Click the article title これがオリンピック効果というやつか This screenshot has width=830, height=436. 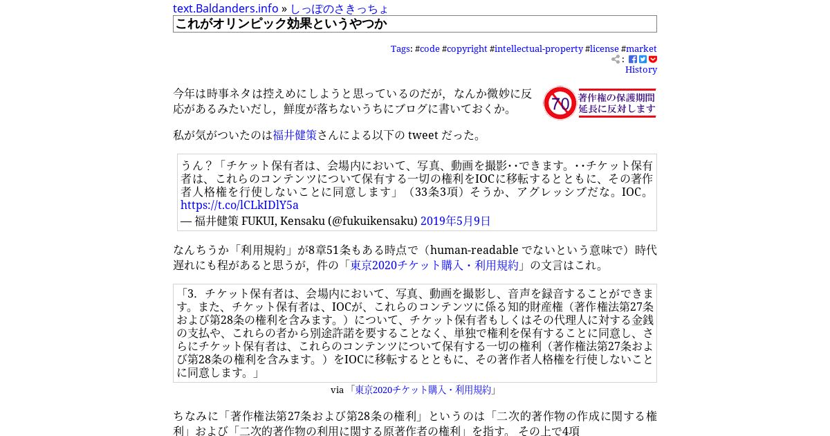click(x=415, y=24)
